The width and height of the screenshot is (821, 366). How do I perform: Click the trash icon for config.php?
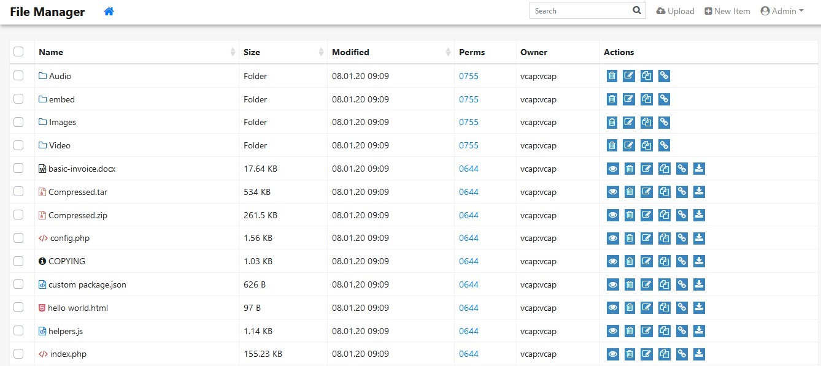(x=630, y=238)
